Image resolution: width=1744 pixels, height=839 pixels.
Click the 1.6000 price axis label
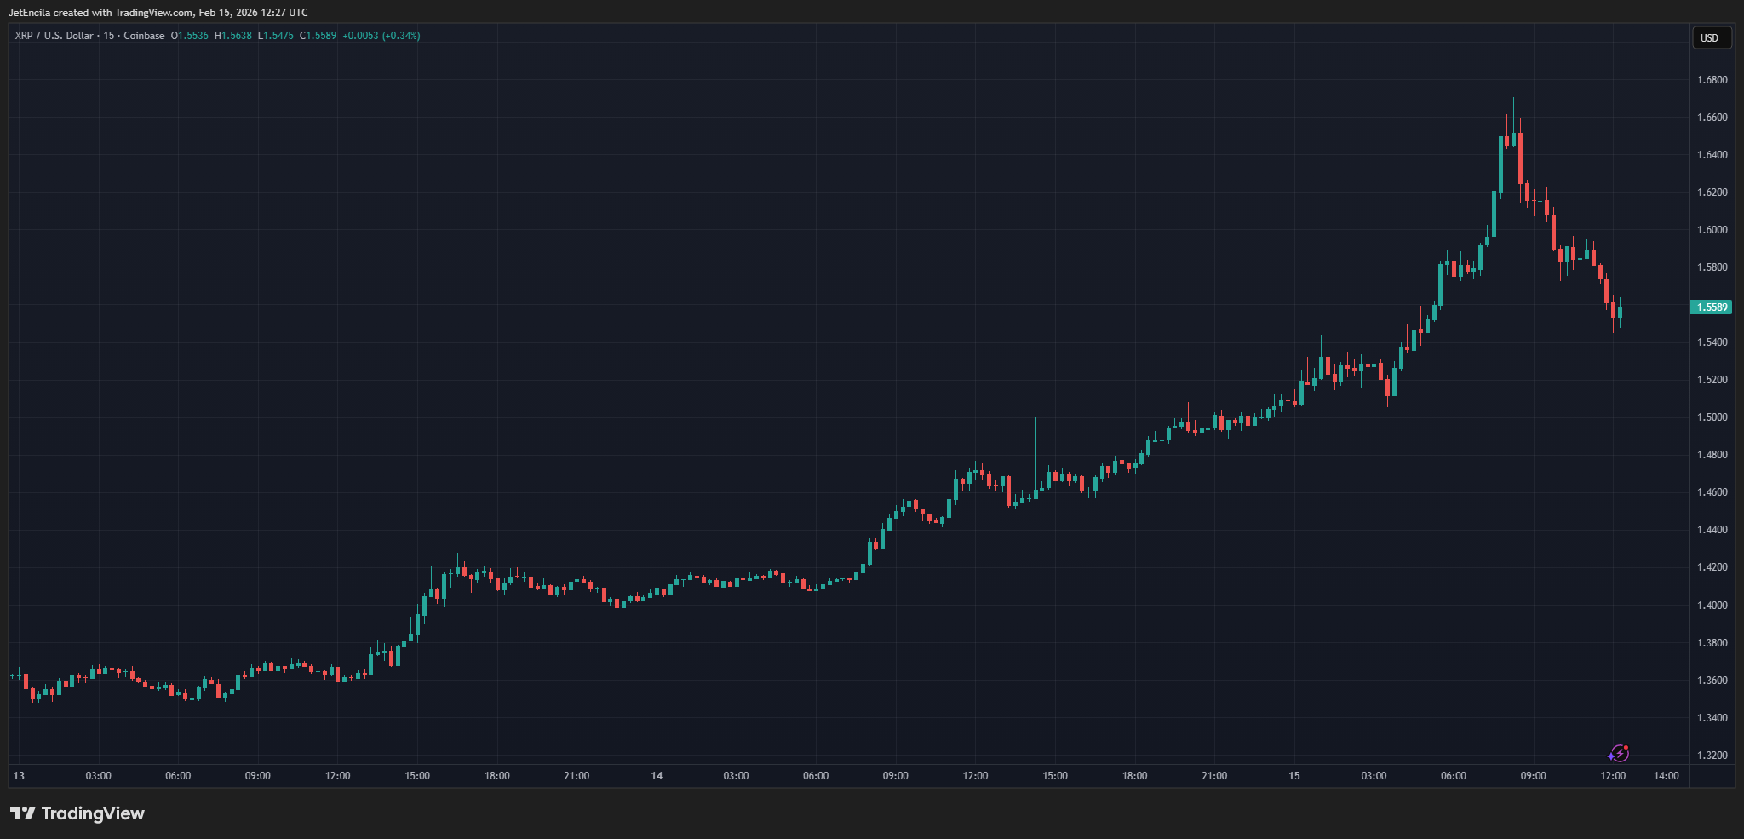pyautogui.click(x=1712, y=230)
